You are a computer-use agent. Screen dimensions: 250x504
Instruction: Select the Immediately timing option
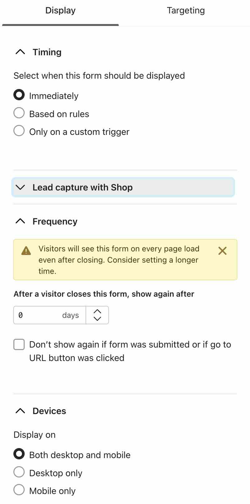coord(19,95)
